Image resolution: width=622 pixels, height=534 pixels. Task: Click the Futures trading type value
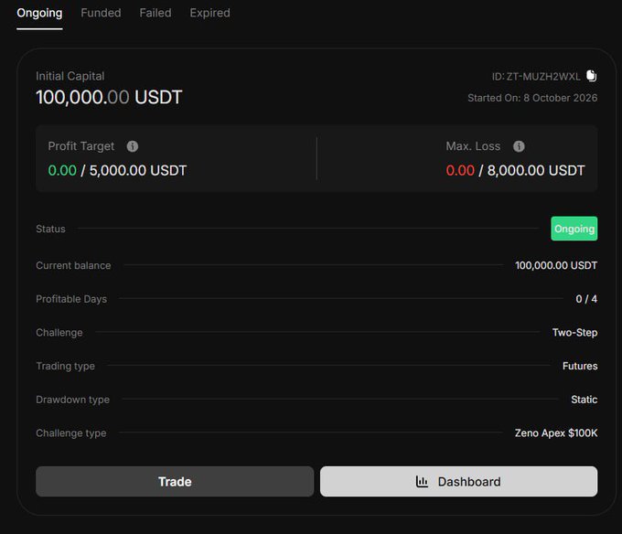[580, 366]
